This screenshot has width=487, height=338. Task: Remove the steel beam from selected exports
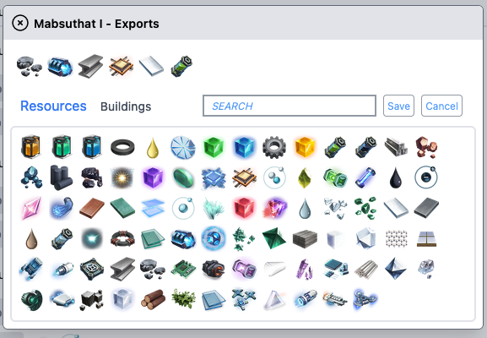pyautogui.click(x=90, y=66)
